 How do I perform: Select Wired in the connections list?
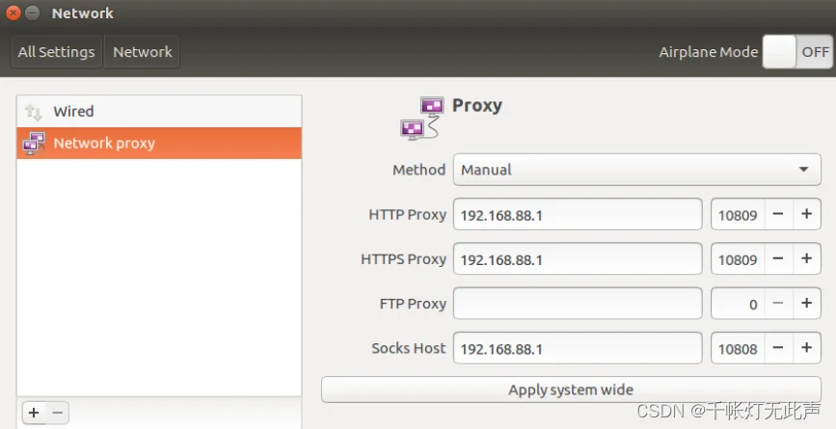coord(73,112)
